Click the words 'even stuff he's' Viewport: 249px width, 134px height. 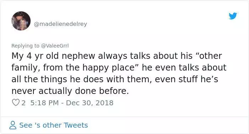pyautogui.click(x=186, y=79)
